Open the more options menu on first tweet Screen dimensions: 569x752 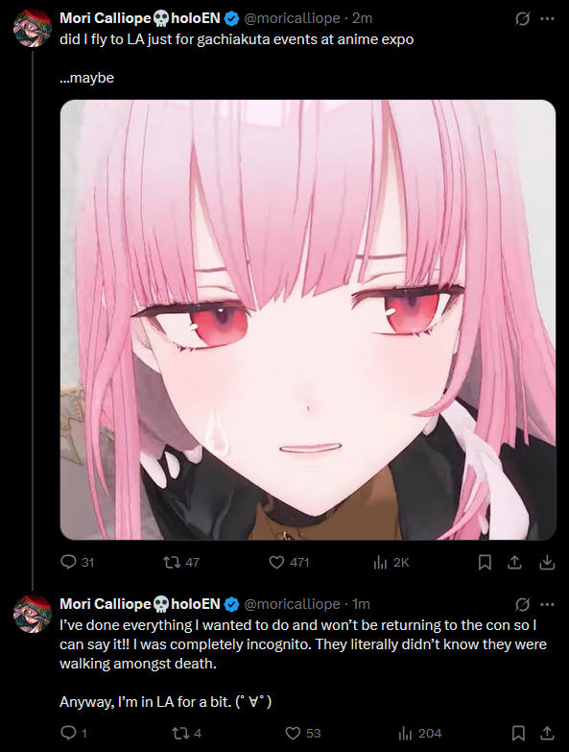pyautogui.click(x=547, y=18)
